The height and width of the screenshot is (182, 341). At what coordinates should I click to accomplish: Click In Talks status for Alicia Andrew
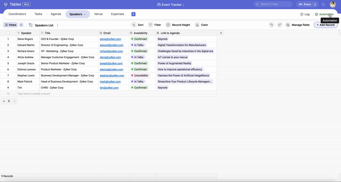(137, 57)
